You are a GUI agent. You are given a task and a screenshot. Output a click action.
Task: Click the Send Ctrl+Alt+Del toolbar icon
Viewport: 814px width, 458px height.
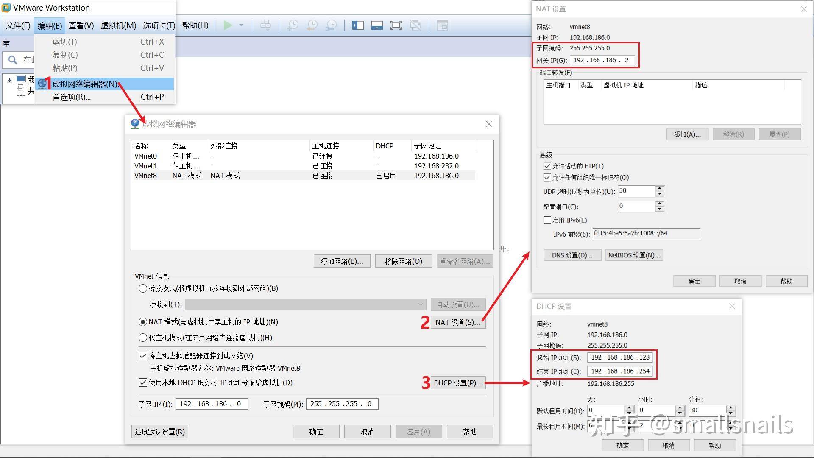(x=266, y=25)
